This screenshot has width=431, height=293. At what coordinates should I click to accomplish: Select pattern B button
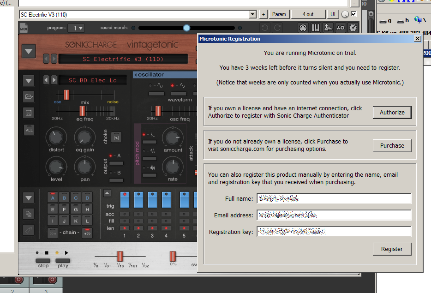[x=64, y=197]
